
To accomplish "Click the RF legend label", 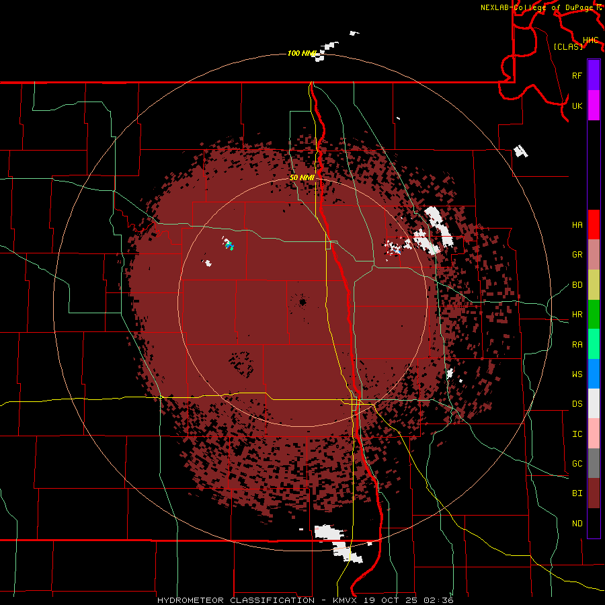I will (577, 76).
